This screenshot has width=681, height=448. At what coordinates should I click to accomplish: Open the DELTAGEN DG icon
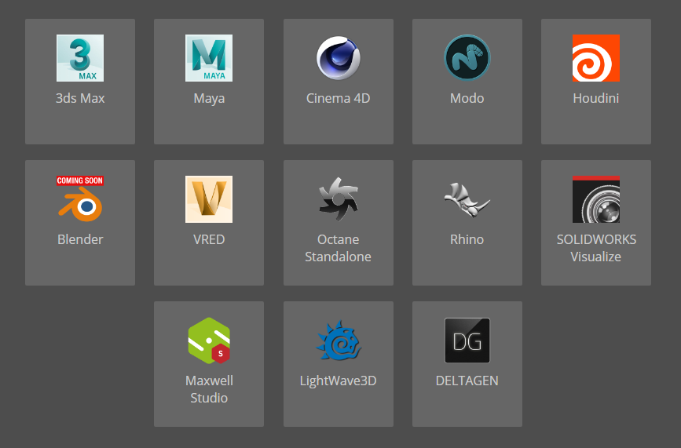(x=467, y=341)
